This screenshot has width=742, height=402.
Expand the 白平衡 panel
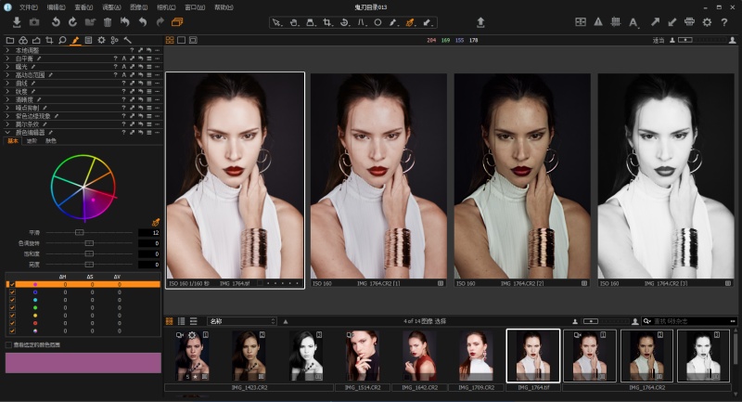[7, 58]
